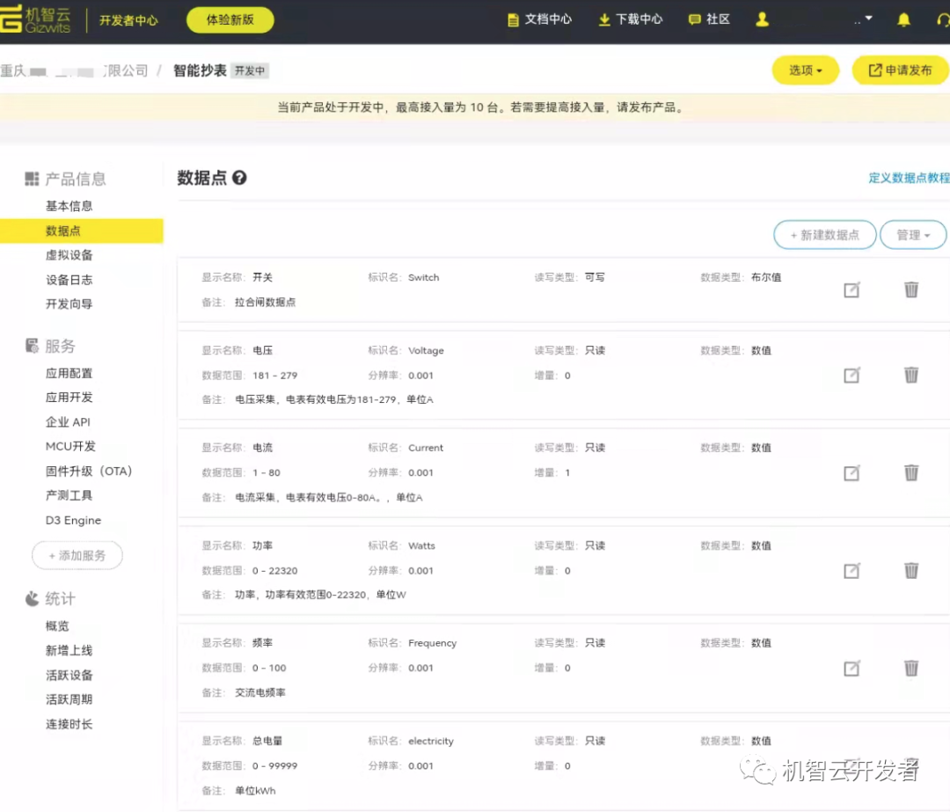This screenshot has height=812, width=950.
Task: Open notifications bell icon
Action: tap(903, 19)
